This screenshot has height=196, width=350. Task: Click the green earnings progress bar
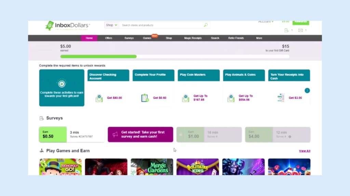(98, 56)
